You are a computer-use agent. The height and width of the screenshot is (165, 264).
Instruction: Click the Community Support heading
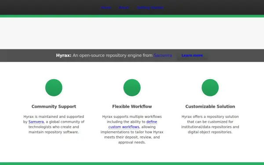pyautogui.click(x=54, y=106)
